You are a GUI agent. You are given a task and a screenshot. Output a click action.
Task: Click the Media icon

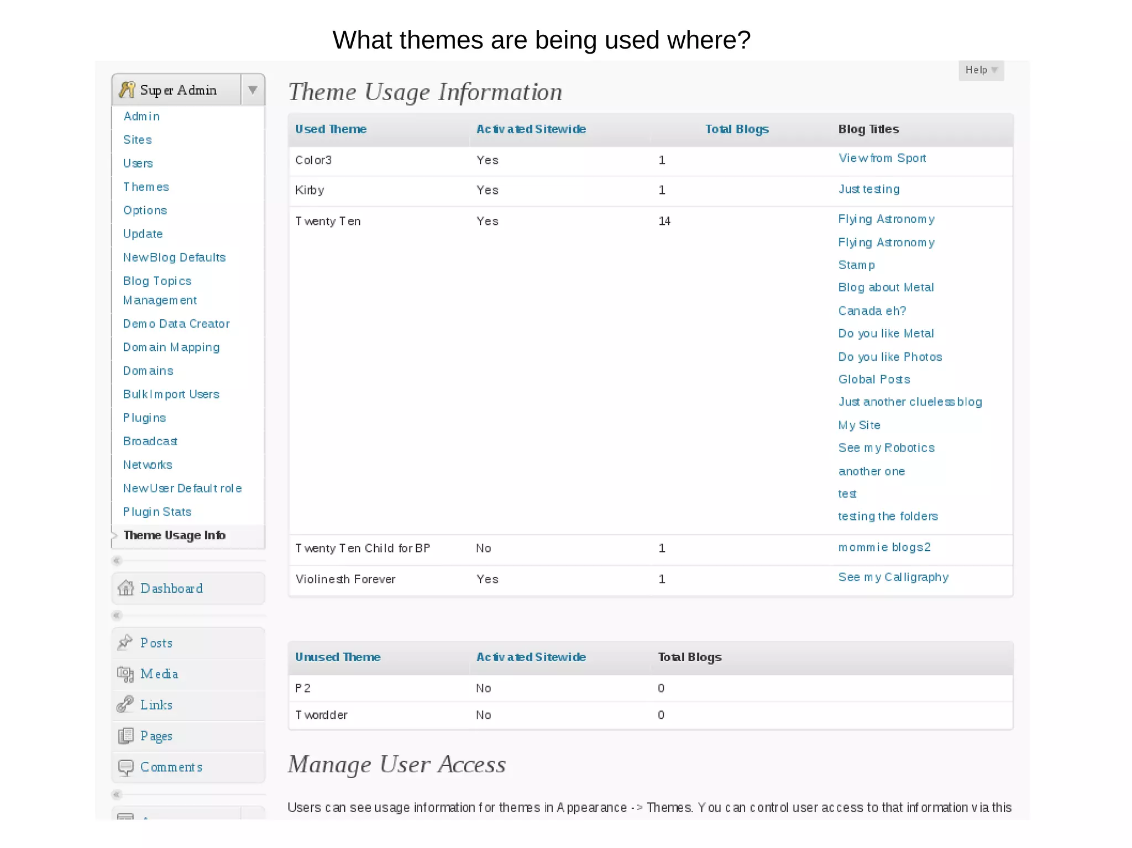(125, 674)
